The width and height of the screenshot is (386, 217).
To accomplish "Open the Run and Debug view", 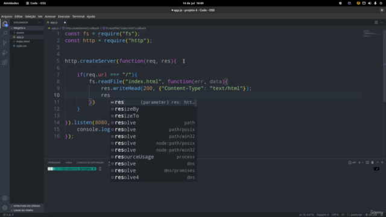I will (x=5, y=52).
